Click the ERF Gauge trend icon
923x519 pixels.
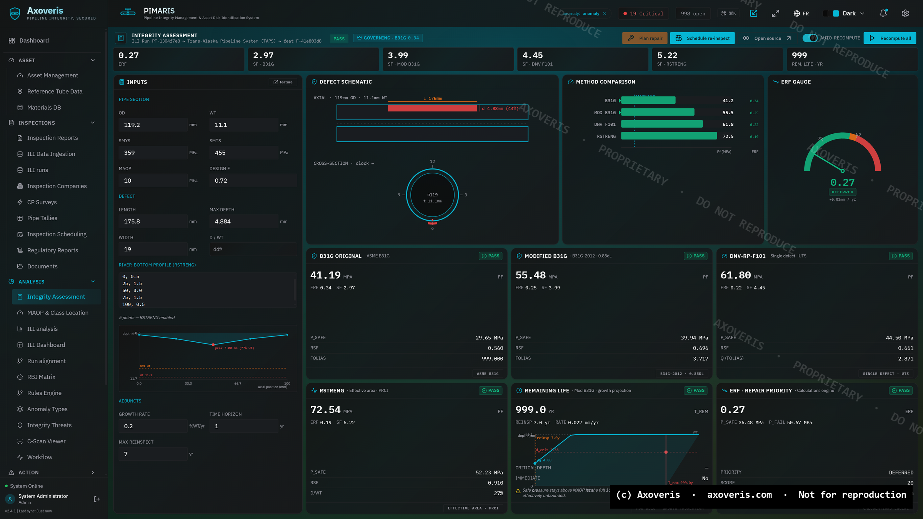(776, 82)
